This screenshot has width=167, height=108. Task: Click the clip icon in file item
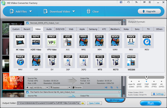pyautogui.click(x=106, y=87)
